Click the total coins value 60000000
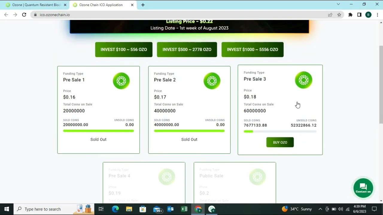Image resolution: width=383 pixels, height=215 pixels. coord(255,111)
